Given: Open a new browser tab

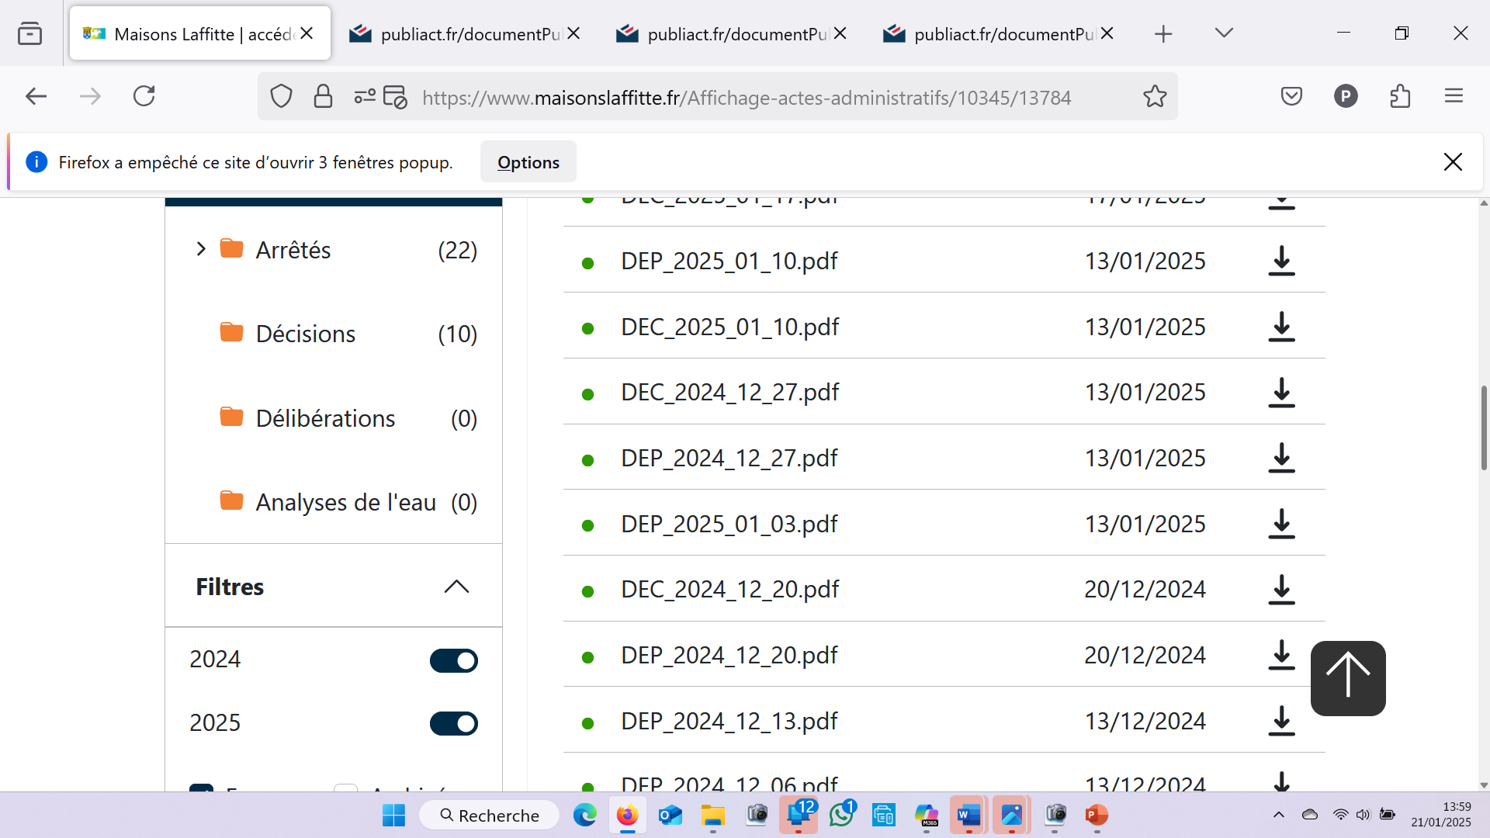Looking at the screenshot, I should click(1163, 34).
